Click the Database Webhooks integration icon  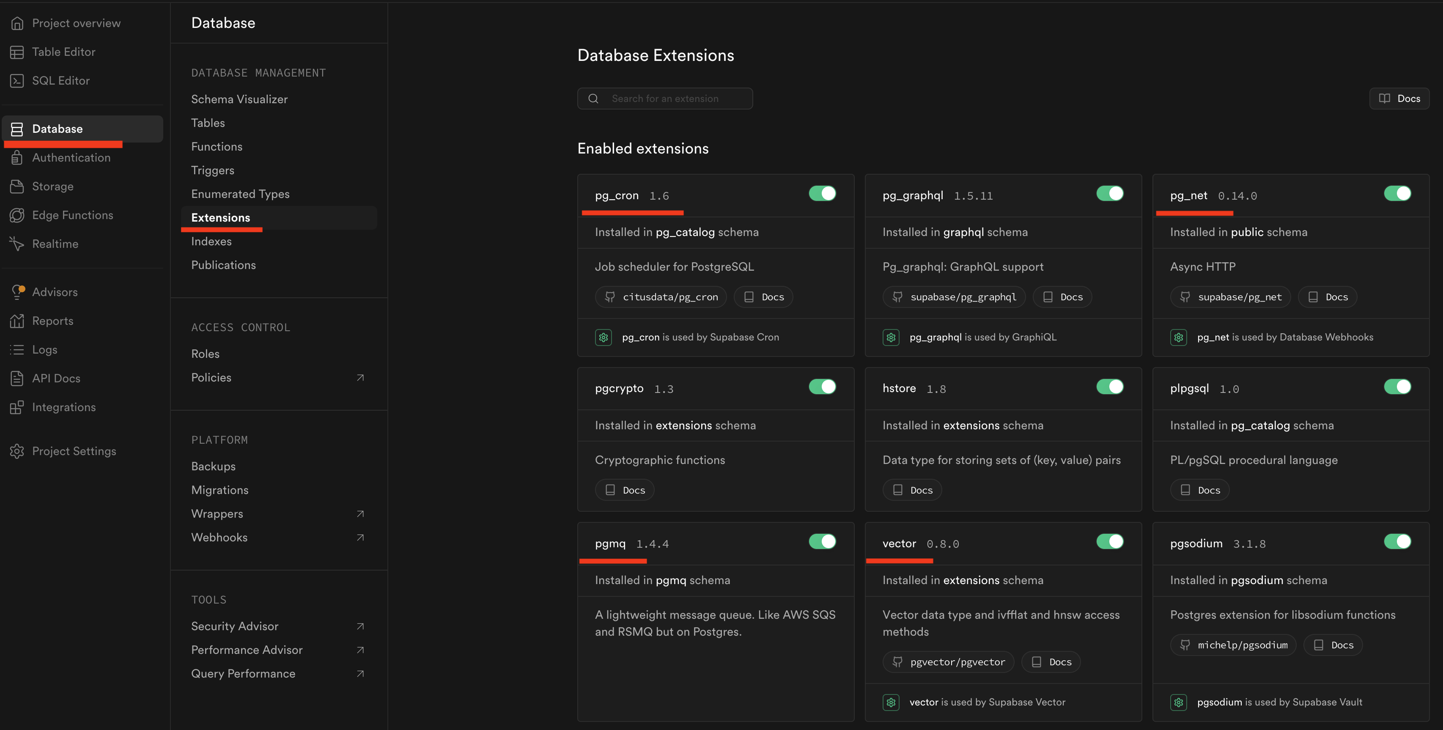pos(1179,337)
